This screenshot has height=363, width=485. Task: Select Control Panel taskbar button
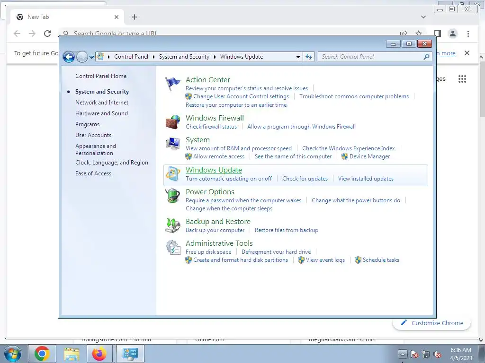tap(130, 354)
